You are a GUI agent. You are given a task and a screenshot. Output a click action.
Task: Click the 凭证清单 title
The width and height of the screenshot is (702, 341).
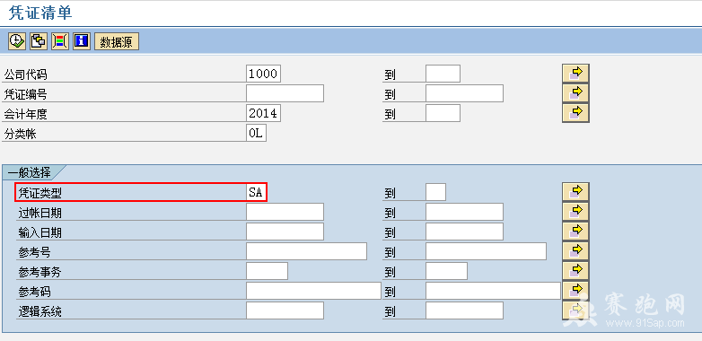pyautogui.click(x=40, y=13)
